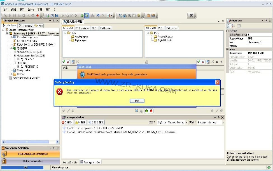This screenshot has height=171, width=273.
Task: Click the Save project toolbar icon
Action: [57, 16]
